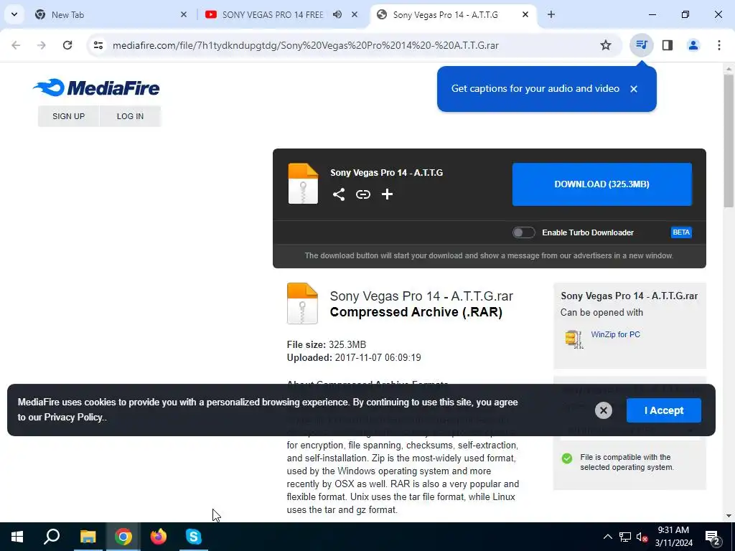View site information icon in address bar

pyautogui.click(x=98, y=45)
